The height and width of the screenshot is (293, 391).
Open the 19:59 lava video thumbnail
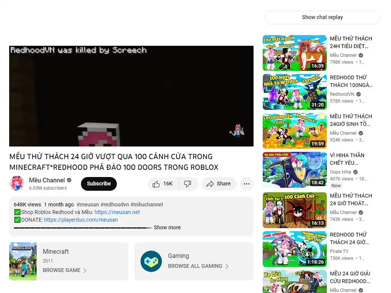point(295,131)
